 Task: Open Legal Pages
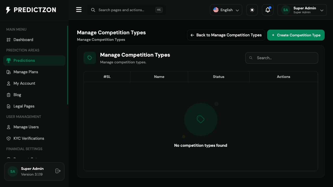click(34, 106)
